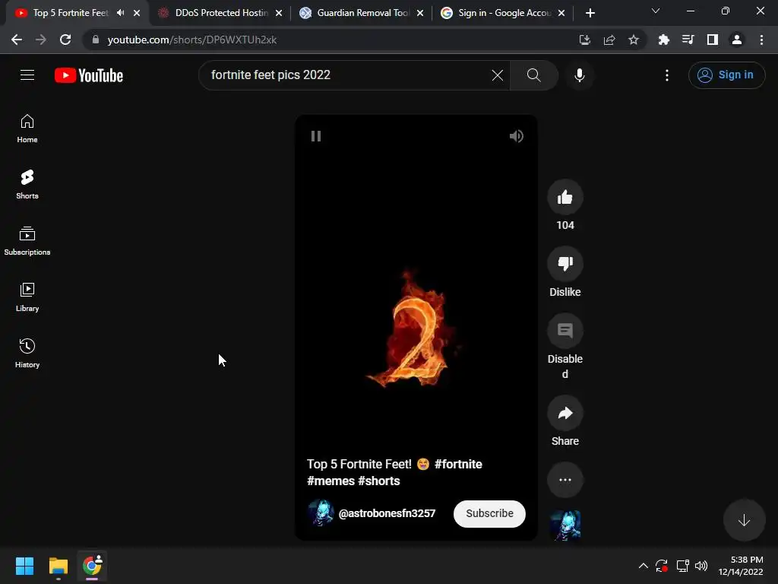This screenshot has width=778, height=584.
Task: Go forward in browser history
Action: coord(41,40)
